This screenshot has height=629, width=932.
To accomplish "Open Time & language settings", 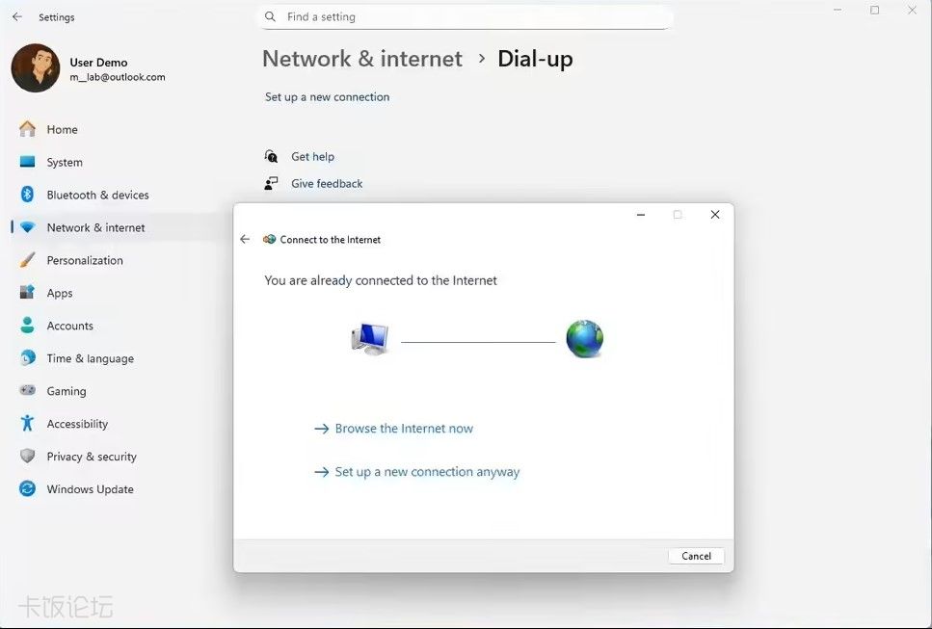I will [x=91, y=358].
